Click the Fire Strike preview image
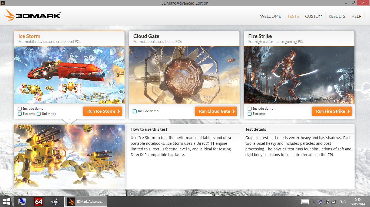 point(299,75)
